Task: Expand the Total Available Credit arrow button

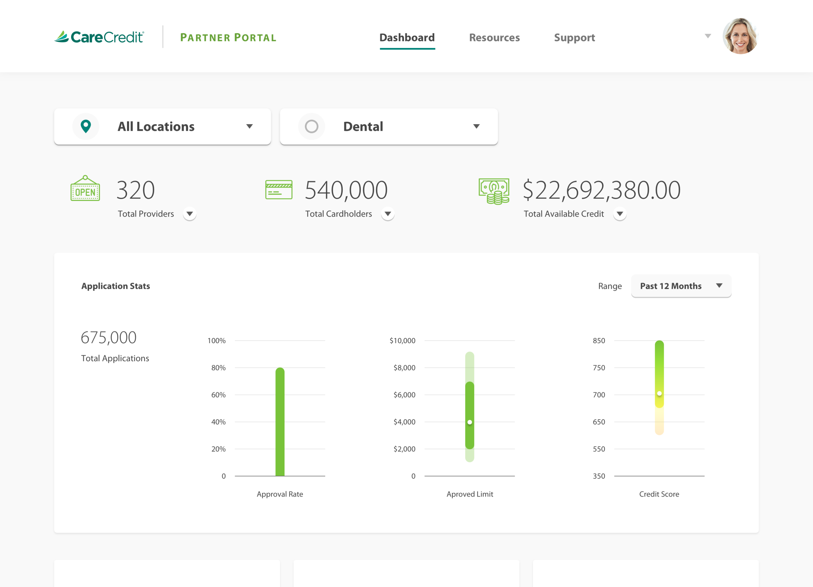Action: pos(619,214)
